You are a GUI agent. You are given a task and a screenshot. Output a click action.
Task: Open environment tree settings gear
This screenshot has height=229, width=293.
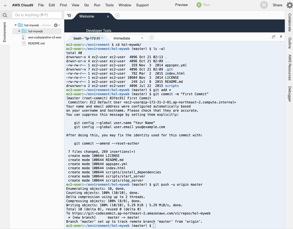click(57, 25)
